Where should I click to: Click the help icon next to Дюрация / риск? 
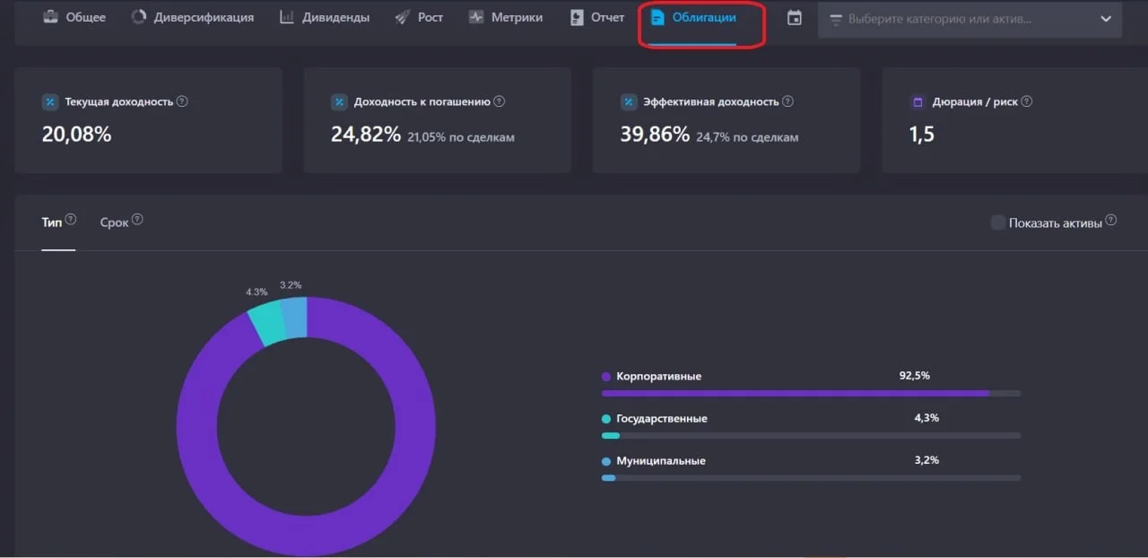(1027, 101)
